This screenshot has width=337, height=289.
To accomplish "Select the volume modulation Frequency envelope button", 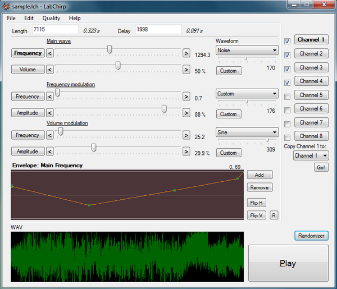I will 28,135.
